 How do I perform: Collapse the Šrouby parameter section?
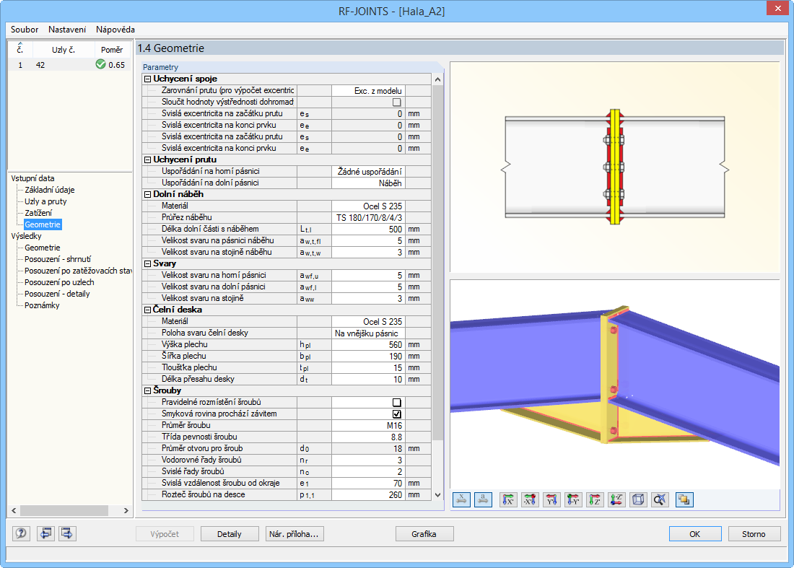(149, 390)
